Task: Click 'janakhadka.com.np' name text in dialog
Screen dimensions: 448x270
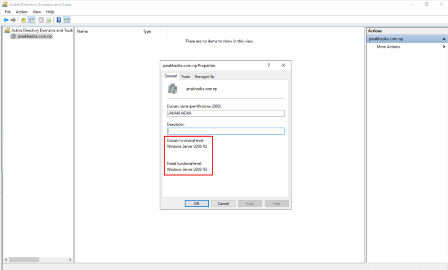Action: click(x=201, y=89)
